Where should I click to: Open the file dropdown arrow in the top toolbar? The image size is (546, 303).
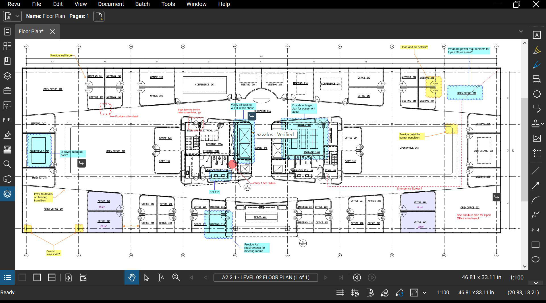click(17, 16)
